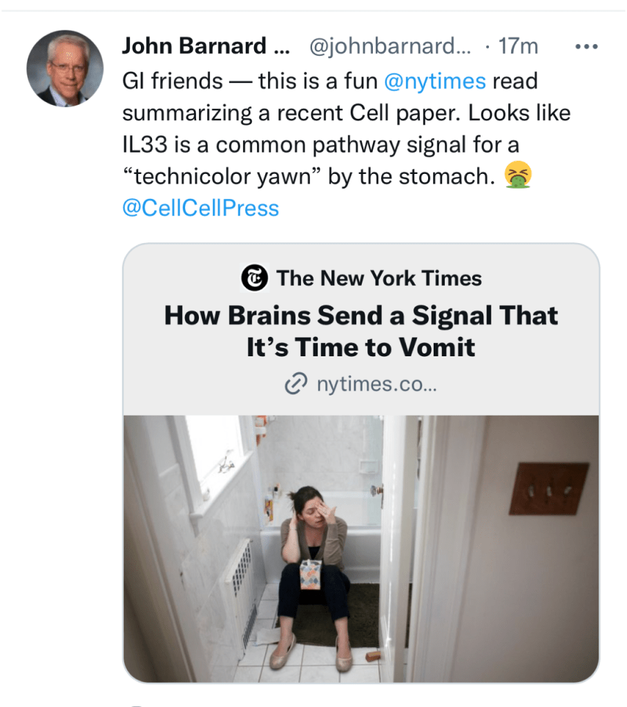Click the @johnbarnard handle
Viewport: 627px width, 707px height.
point(390,46)
